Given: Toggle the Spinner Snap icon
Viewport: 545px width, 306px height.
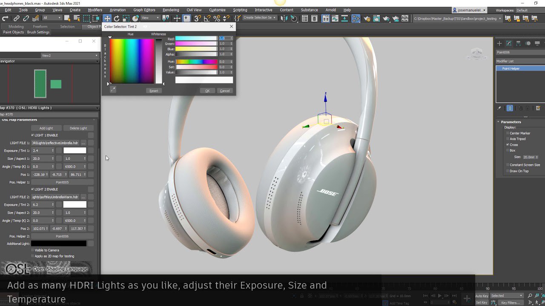Looking at the screenshot, I should pyautogui.click(x=226, y=18).
